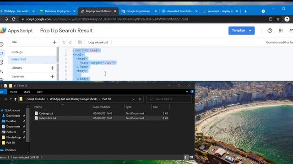Open the Overview info icon in left sidebar
This screenshot has height=164, width=293.
point(2,44)
